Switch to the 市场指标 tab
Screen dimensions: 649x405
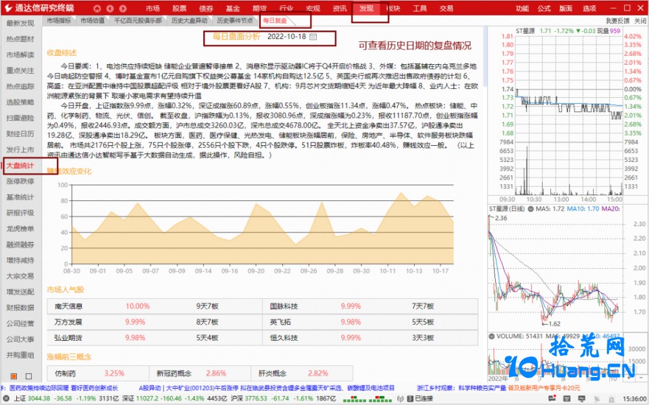coord(59,20)
